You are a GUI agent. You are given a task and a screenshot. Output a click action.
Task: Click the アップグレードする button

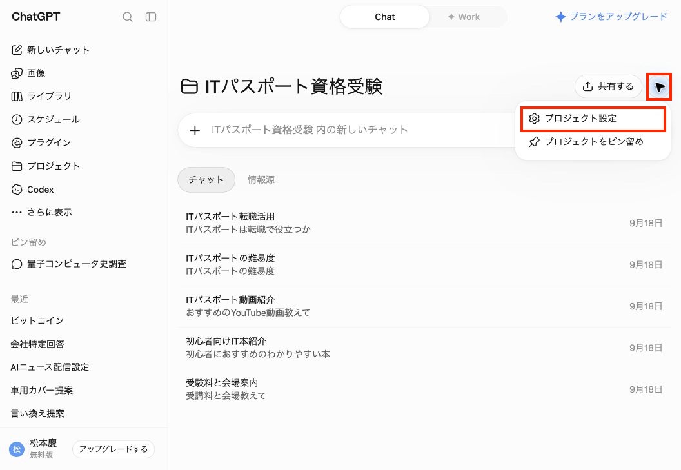(113, 449)
